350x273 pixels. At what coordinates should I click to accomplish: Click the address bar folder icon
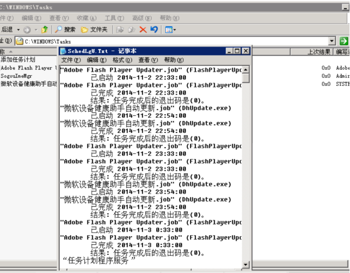[20, 41]
